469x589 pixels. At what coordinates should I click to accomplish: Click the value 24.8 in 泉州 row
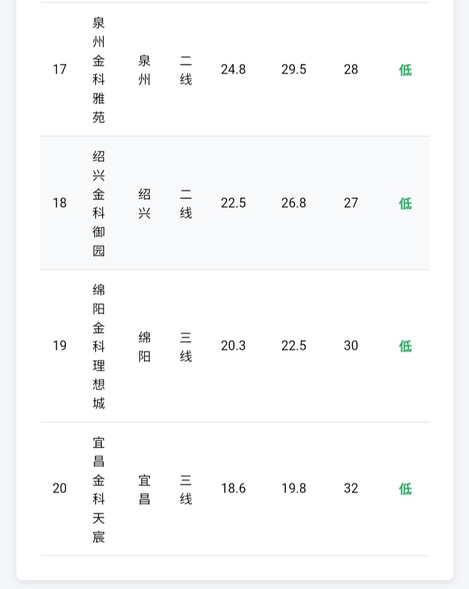click(233, 70)
